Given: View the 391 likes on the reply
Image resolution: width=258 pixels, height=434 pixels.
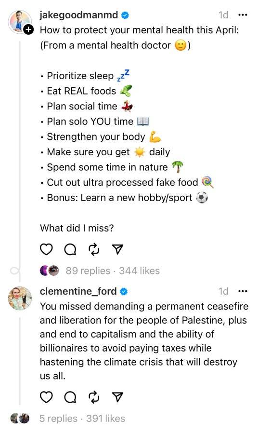Looking at the screenshot, I should pos(105,418).
